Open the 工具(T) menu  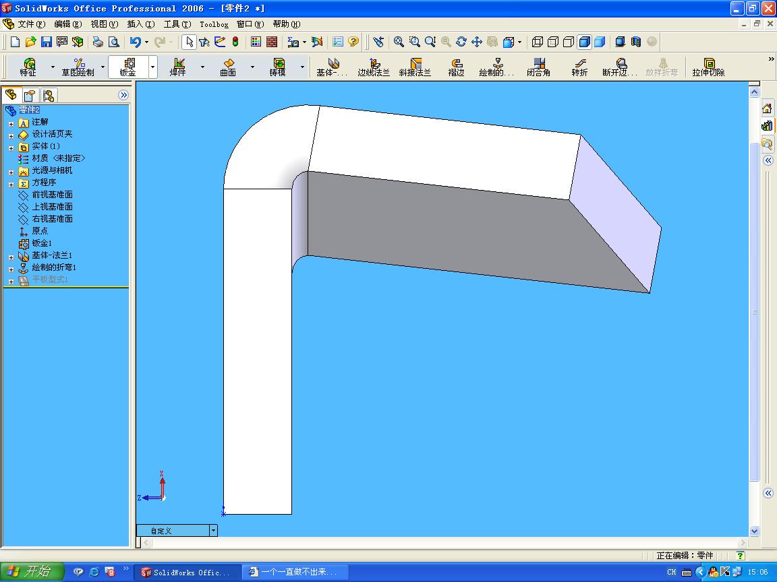177,24
